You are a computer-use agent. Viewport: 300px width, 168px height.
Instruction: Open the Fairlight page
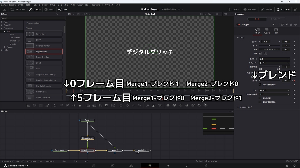187,165
